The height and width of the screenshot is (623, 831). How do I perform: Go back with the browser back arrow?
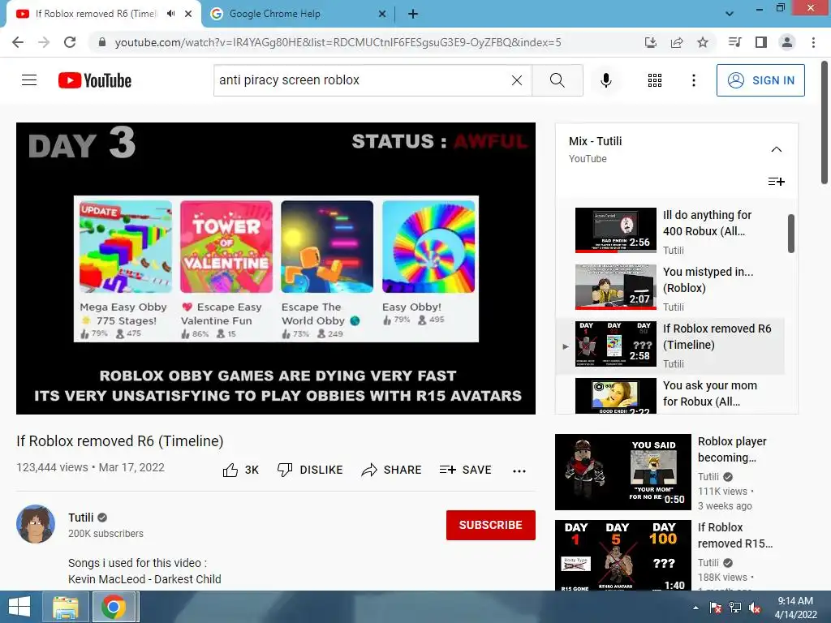tap(18, 42)
